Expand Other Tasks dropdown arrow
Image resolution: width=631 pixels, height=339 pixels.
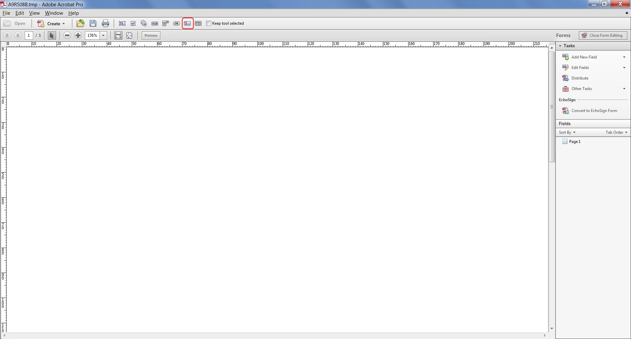point(624,89)
